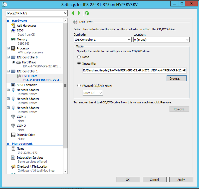The image size is (199, 189).
Task: Click the Add Hardware icon
Action: coord(13,25)
